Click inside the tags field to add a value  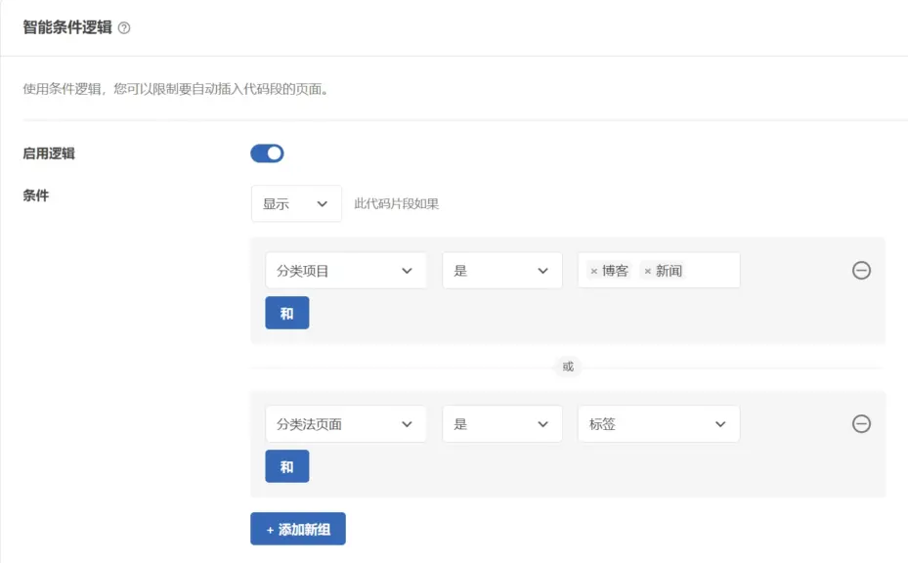(713, 271)
